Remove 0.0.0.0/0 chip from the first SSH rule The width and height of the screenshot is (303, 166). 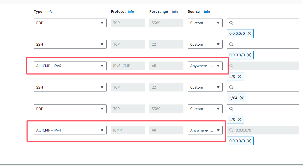point(249,55)
